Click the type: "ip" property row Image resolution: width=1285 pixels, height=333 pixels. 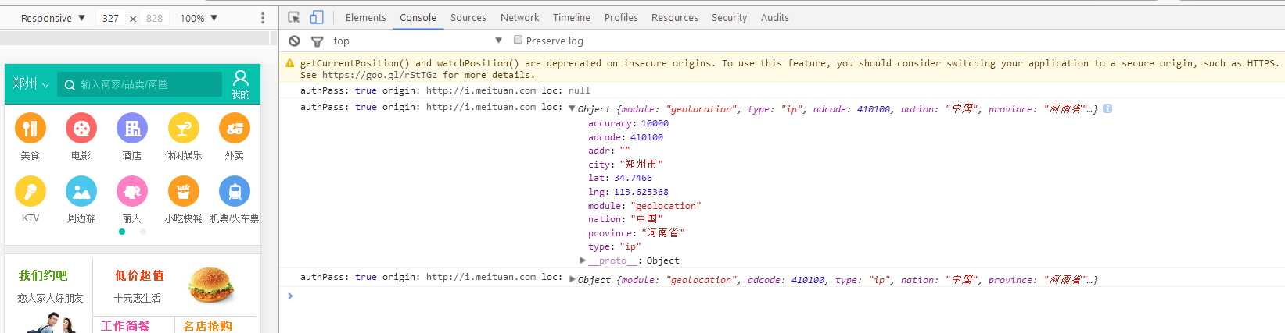(x=615, y=246)
